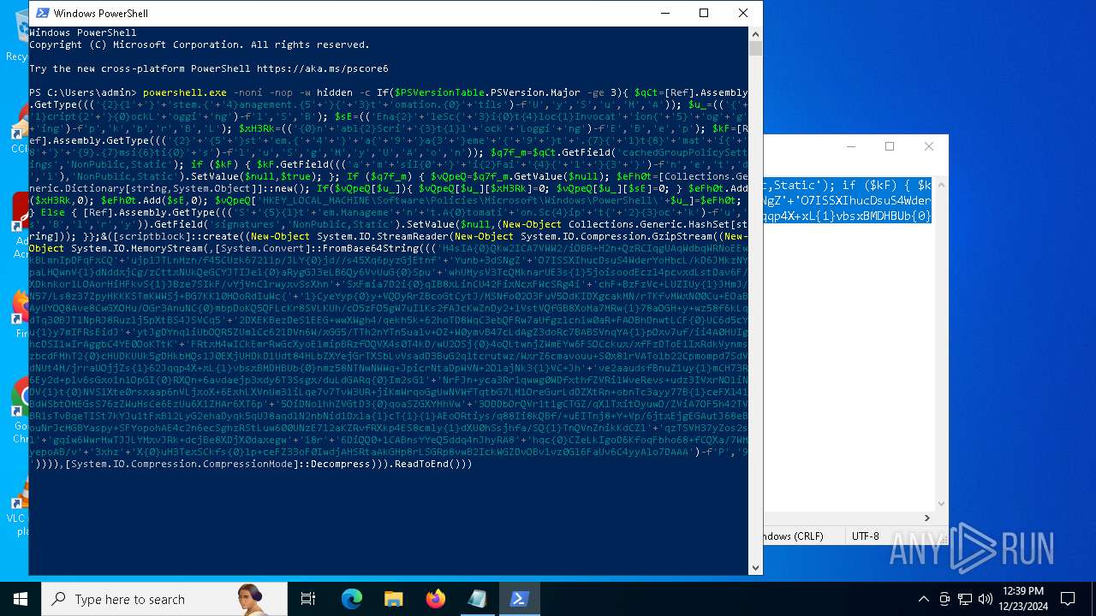Maximize the Notepad window behind

point(890,146)
